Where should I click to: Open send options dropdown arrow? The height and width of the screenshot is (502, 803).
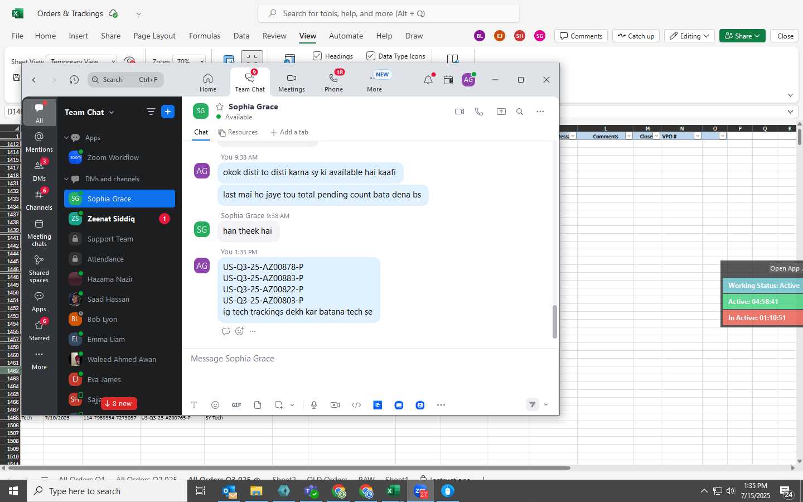pos(546,404)
